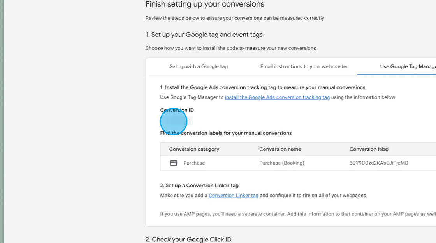436x243 pixels.
Task: Switch to Set up with a Google tag tab
Action: pos(199,66)
